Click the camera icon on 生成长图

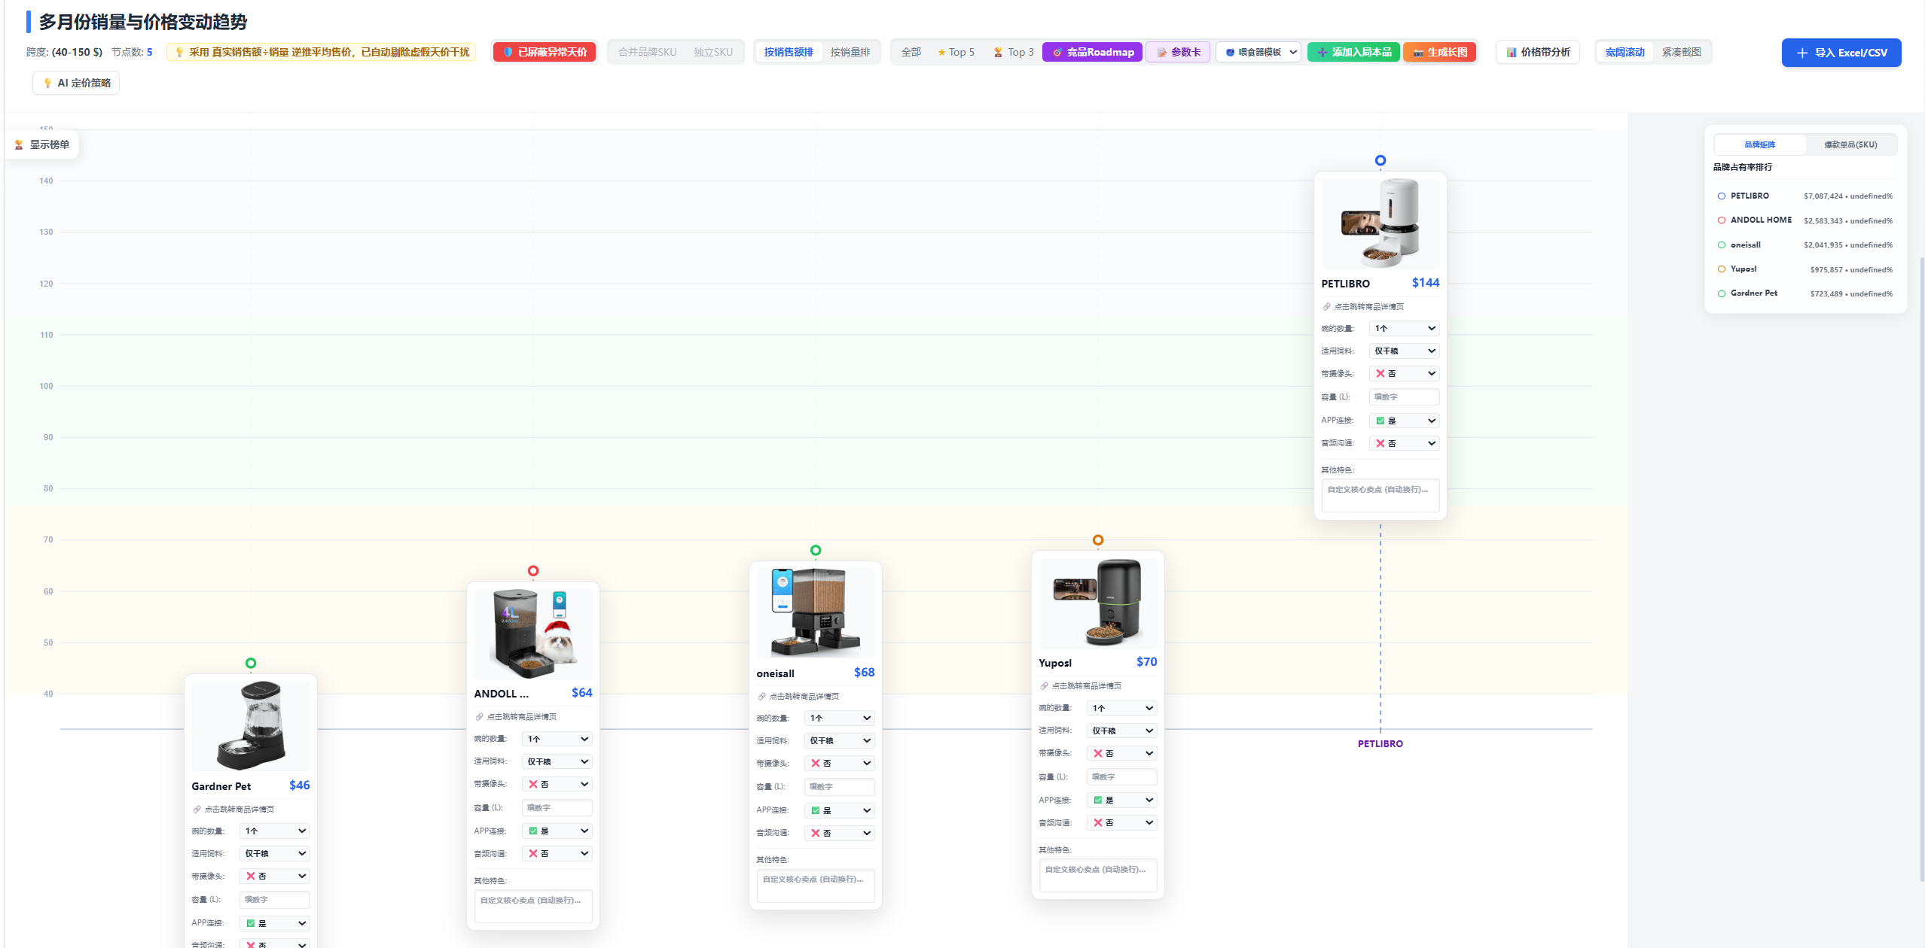point(1418,52)
